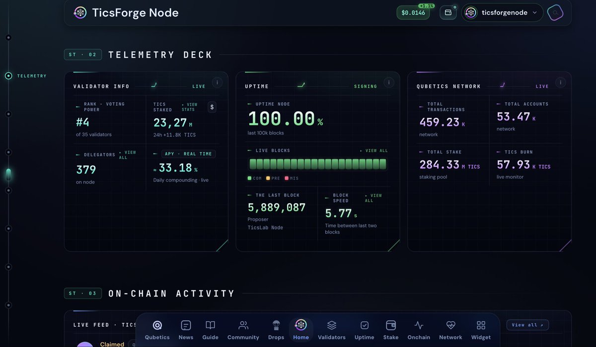Open Widget grid icon in dock

(x=481, y=330)
